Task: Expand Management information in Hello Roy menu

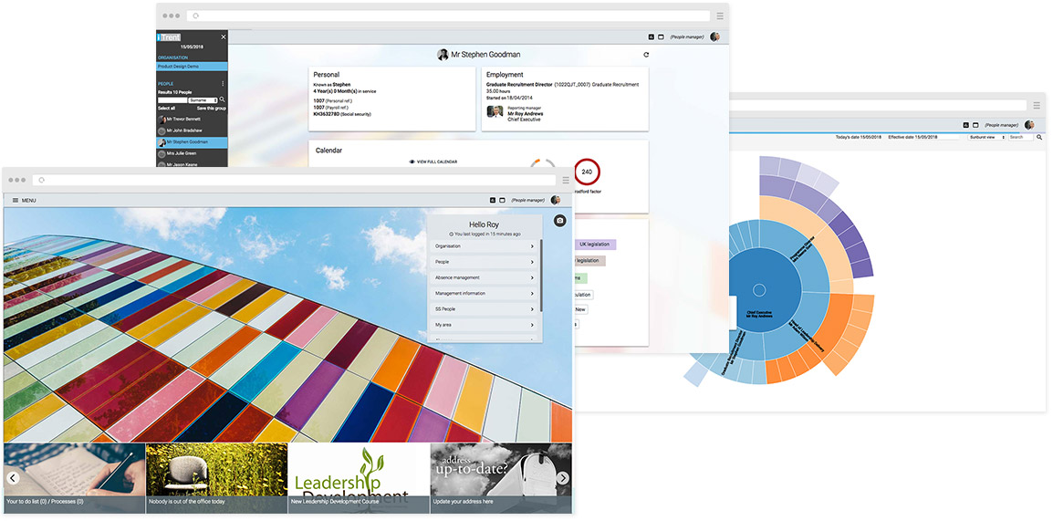Action: point(485,294)
